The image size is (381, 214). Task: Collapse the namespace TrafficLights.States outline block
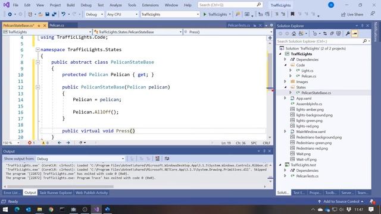pos(38,49)
